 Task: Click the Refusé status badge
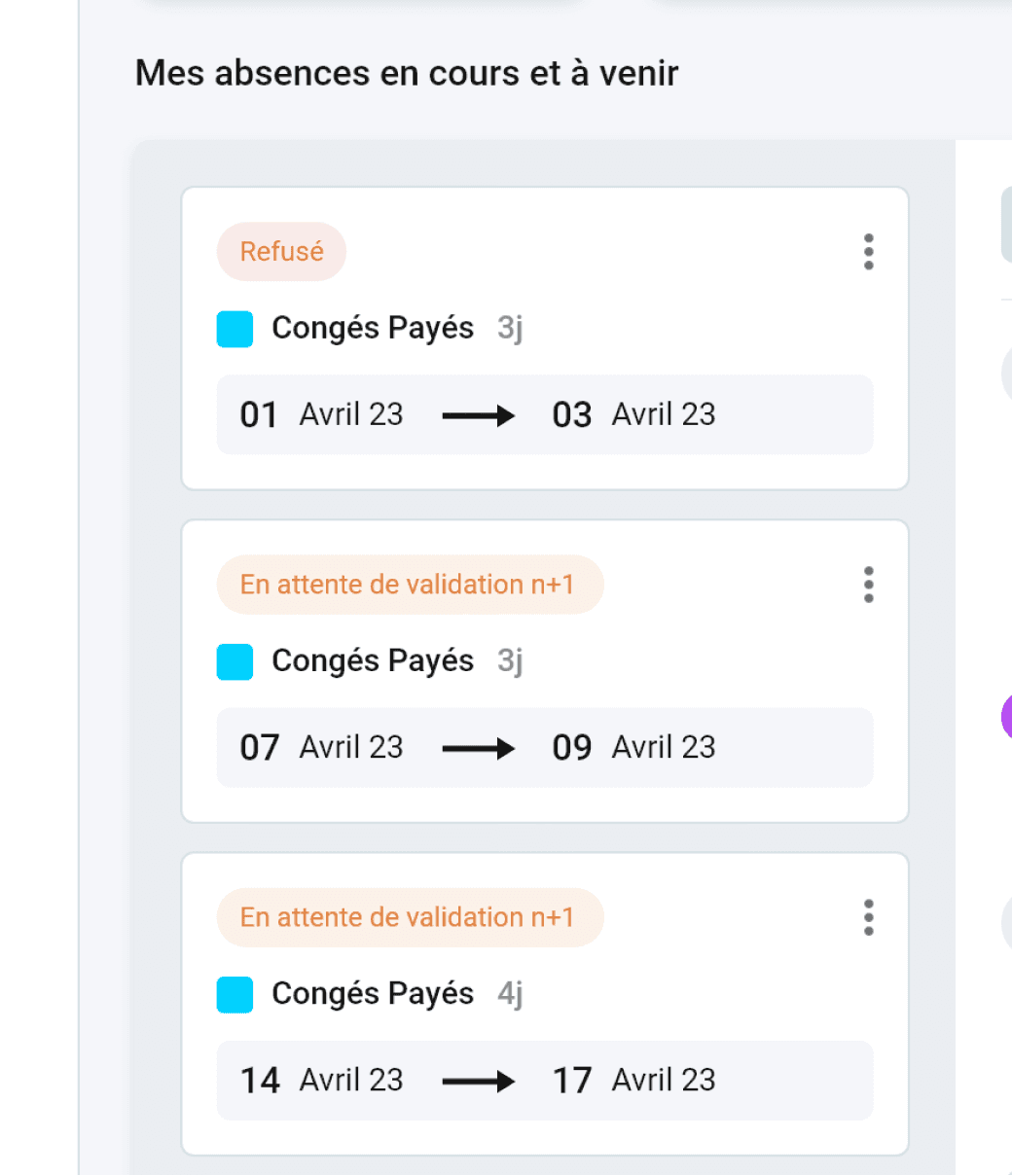coord(281,252)
